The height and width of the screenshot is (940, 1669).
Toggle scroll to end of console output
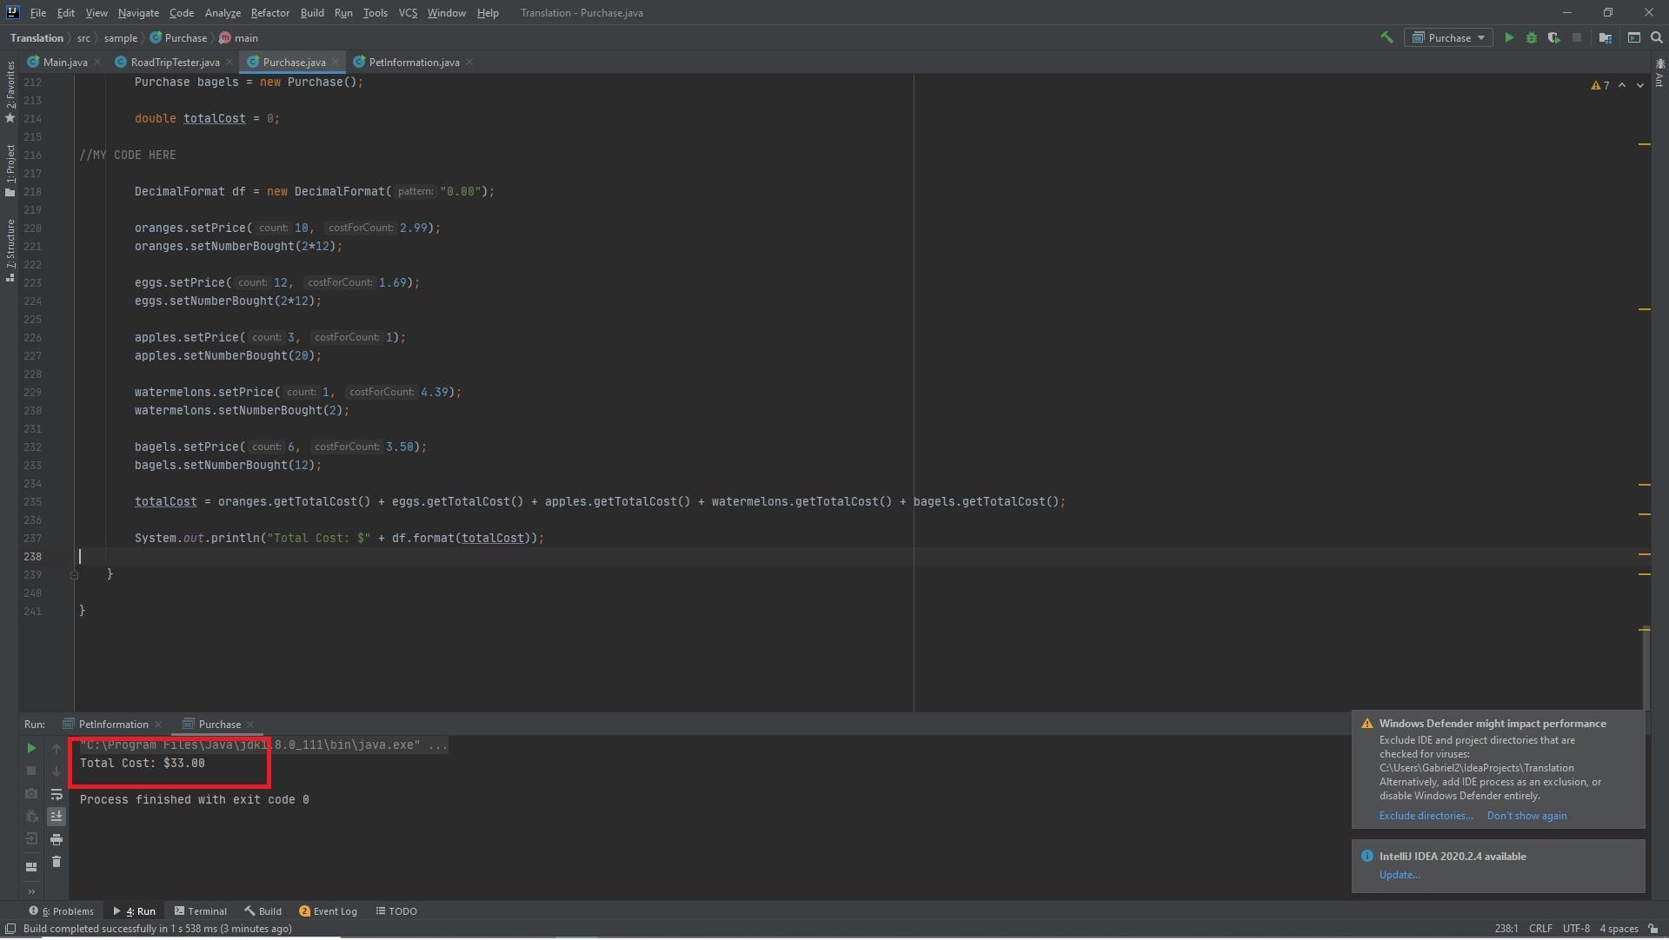57,817
